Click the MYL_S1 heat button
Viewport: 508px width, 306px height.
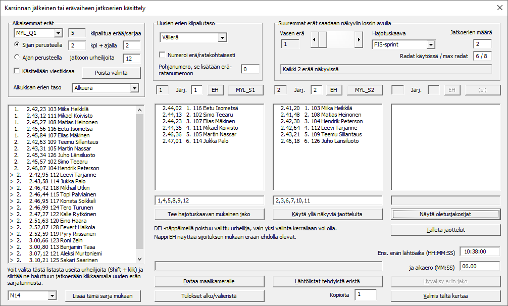pyautogui.click(x=245, y=90)
